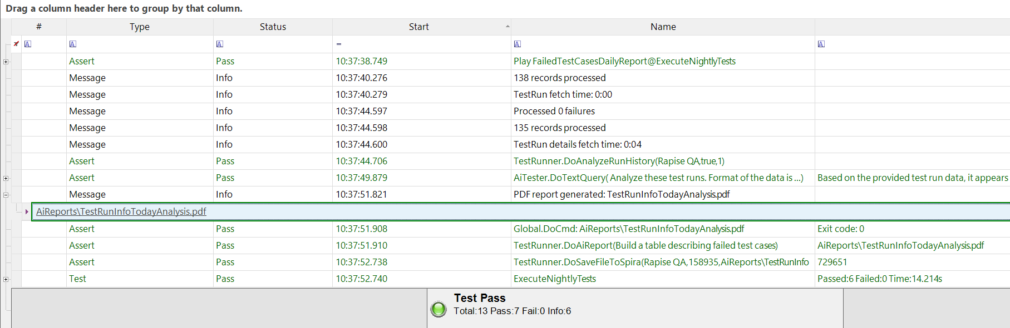Click the Name column header
Viewport: 1010px width, 328px height.
coord(663,27)
